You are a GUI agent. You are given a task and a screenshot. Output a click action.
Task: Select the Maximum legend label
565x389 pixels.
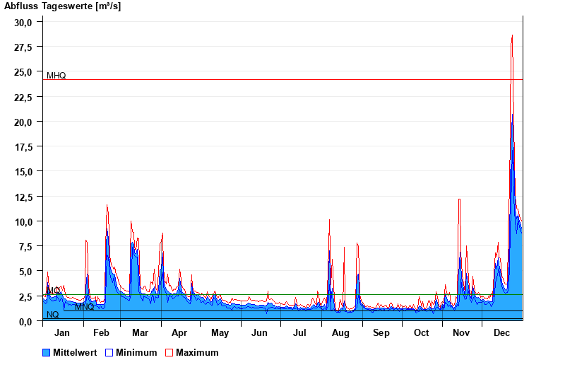tap(197, 352)
